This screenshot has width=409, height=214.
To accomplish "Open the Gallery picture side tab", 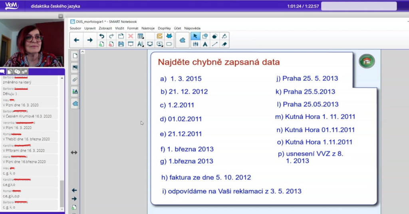I will click(x=75, y=68).
